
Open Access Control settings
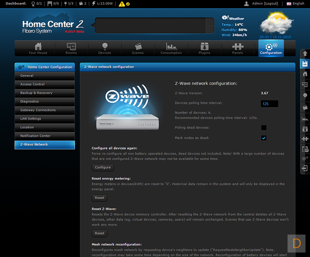(44, 84)
